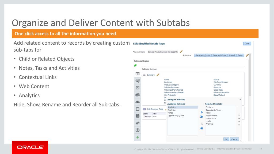Select Appointments in Selected Subtabs
This screenshot has width=274, height=154.
(211, 115)
